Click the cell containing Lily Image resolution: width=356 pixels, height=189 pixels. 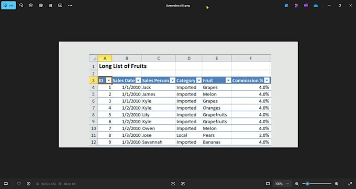coord(159,115)
